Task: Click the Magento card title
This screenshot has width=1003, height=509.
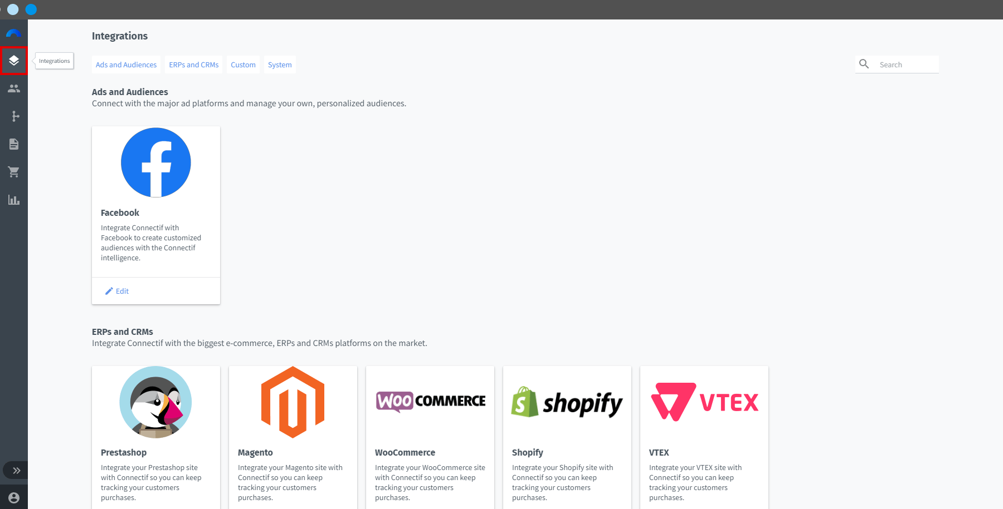Action: point(255,452)
